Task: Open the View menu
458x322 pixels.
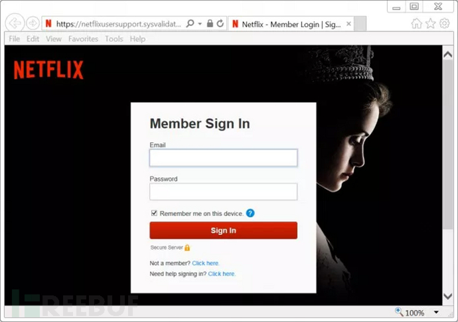Action: [x=54, y=39]
